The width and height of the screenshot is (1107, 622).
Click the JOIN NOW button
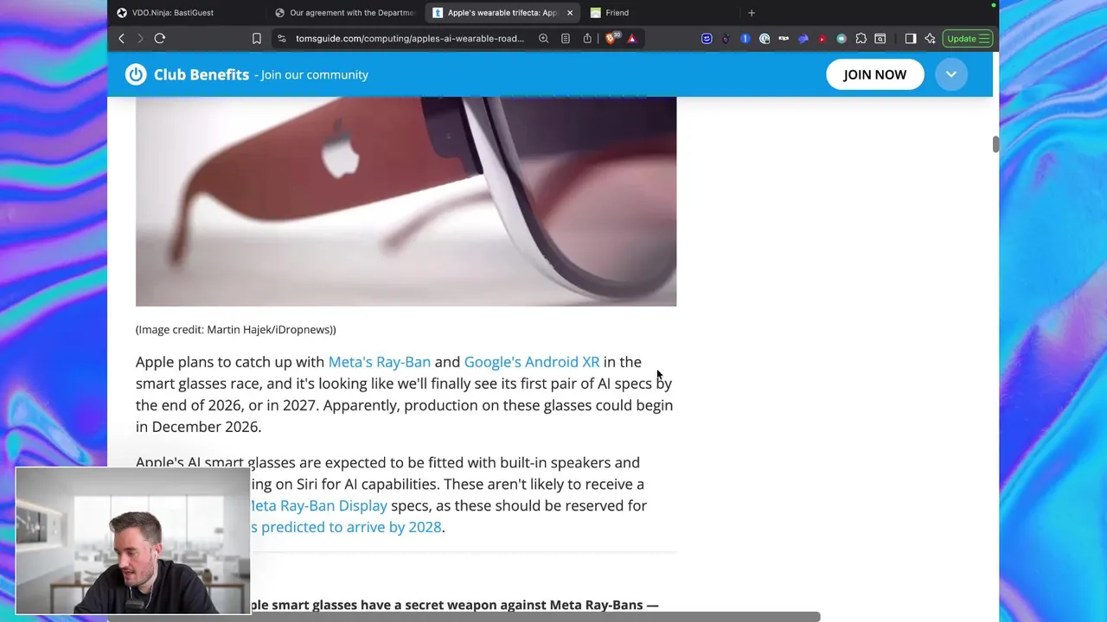[875, 74]
